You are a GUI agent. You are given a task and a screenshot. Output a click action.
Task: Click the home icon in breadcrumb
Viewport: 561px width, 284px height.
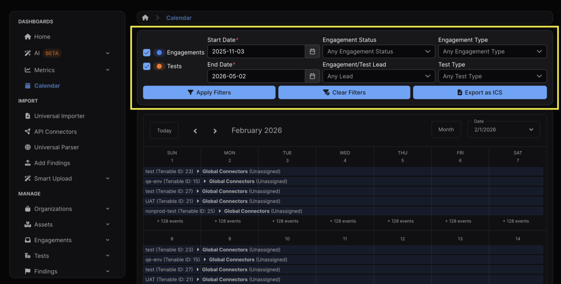click(145, 18)
